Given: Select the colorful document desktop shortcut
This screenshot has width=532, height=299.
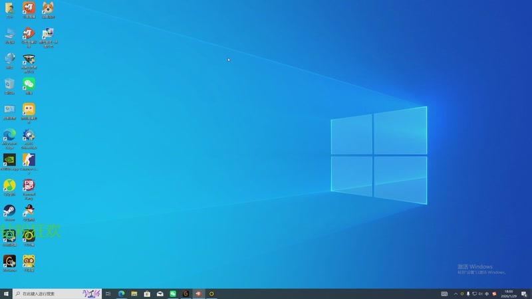Looking at the screenshot, I should pos(48,37).
